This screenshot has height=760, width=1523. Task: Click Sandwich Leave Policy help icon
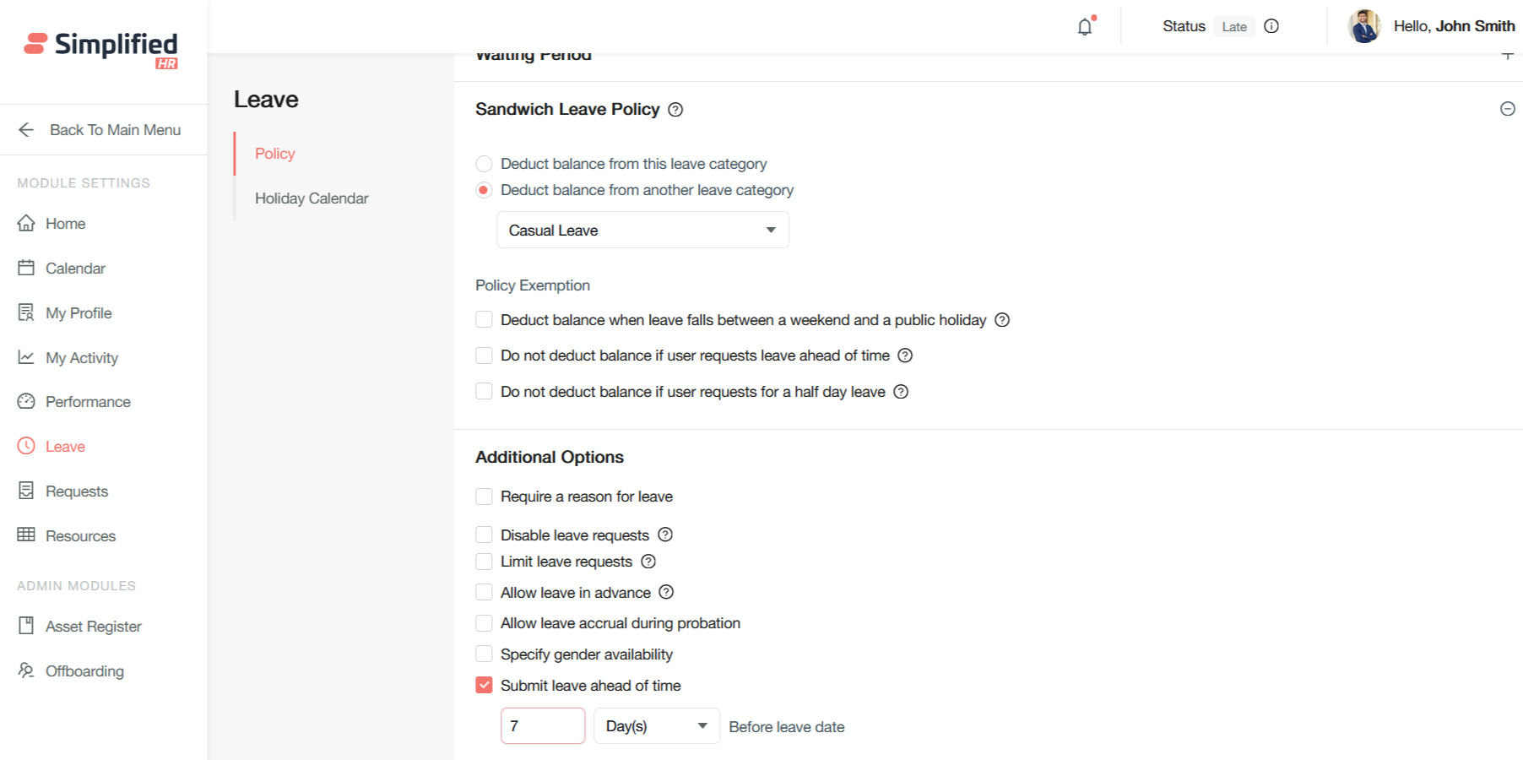click(x=675, y=110)
